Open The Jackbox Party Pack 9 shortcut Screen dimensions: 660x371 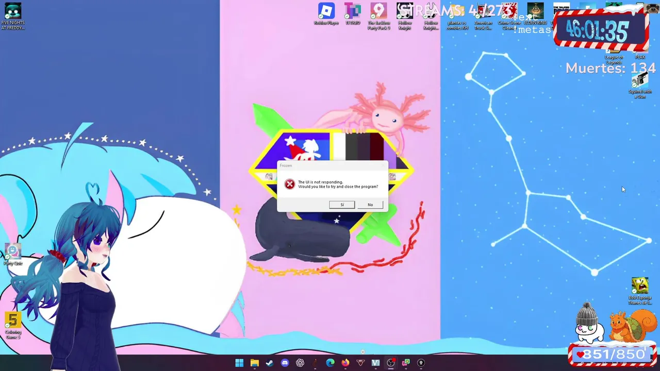(378, 16)
